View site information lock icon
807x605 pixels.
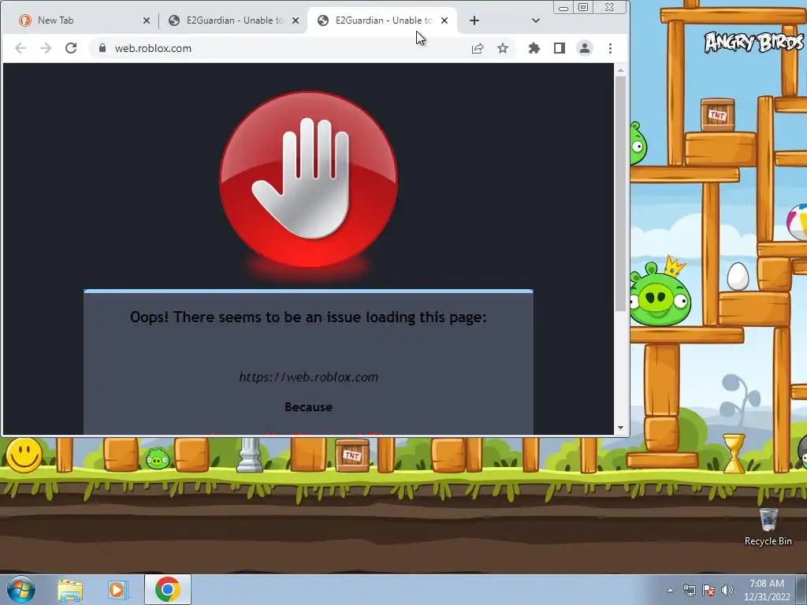(x=102, y=48)
